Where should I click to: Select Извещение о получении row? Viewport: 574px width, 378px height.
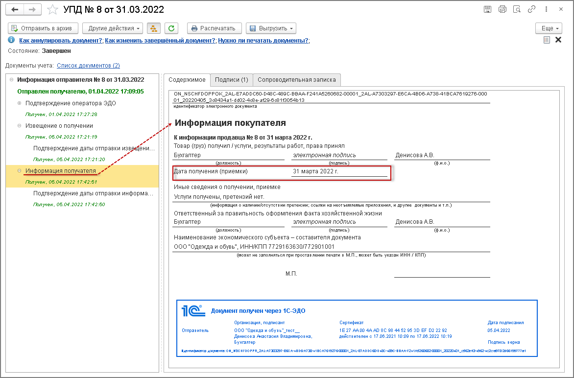tap(59, 125)
